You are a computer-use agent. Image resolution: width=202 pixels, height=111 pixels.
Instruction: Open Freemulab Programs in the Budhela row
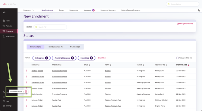[59, 71]
